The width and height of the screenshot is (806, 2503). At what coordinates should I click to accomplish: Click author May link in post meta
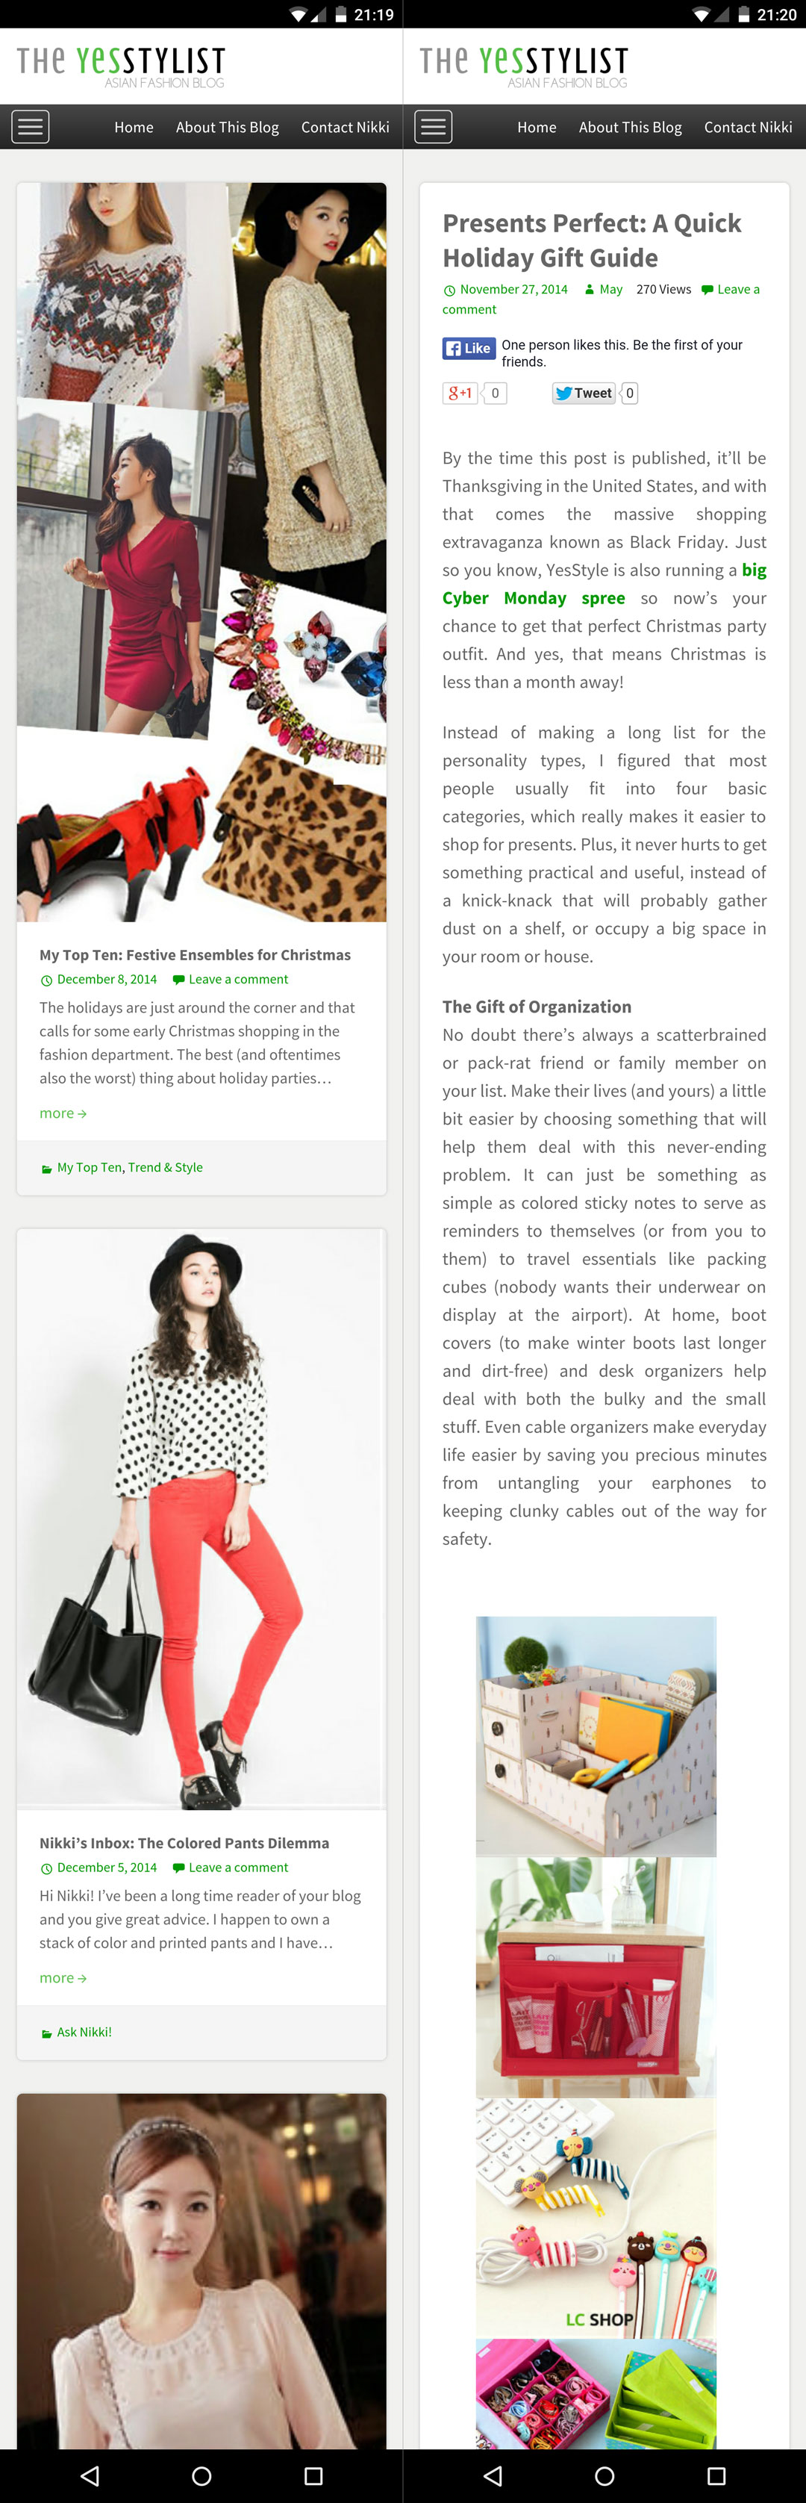610,290
